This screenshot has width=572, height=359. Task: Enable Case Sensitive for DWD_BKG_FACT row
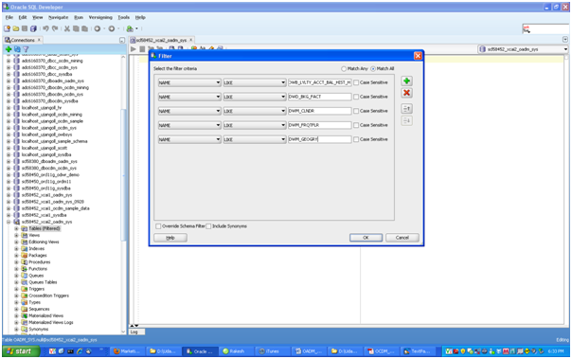point(356,97)
